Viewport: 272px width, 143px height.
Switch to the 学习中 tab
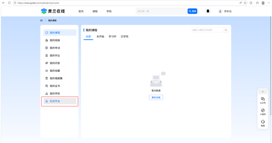pyautogui.click(x=113, y=36)
